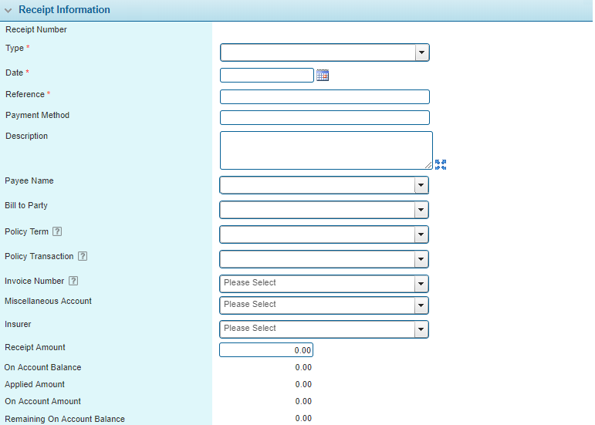
Task: Click the Policy Term help icon
Action: pos(57,232)
